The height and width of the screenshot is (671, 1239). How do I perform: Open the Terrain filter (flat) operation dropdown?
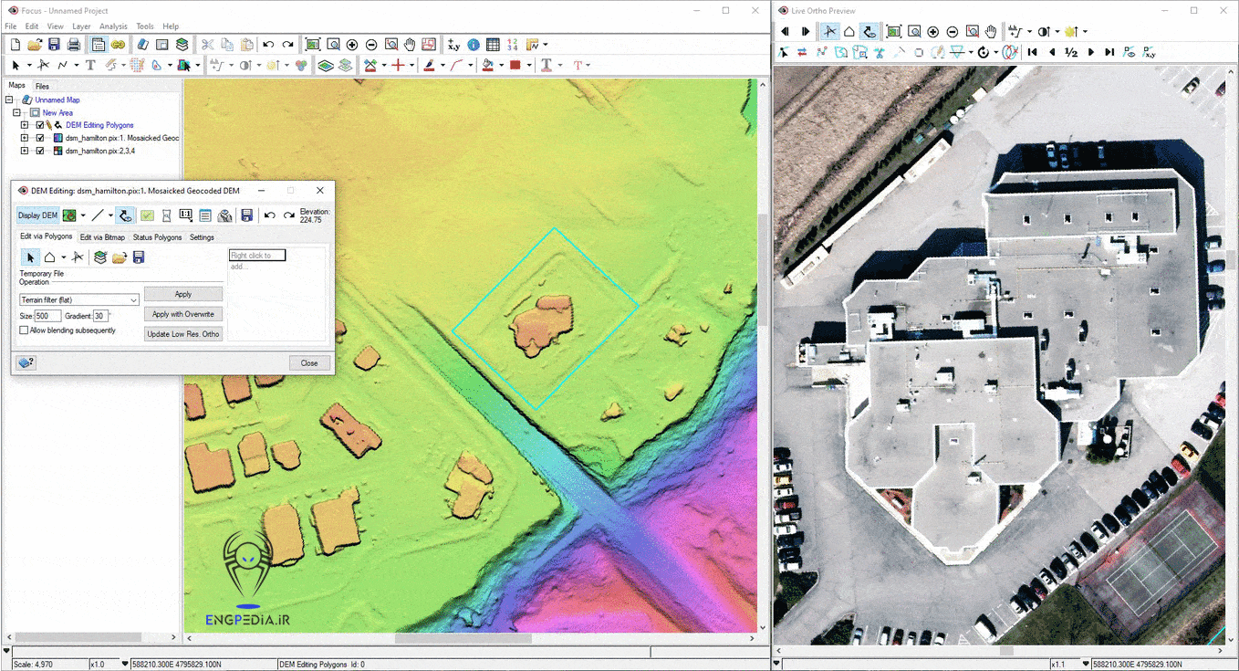point(133,299)
